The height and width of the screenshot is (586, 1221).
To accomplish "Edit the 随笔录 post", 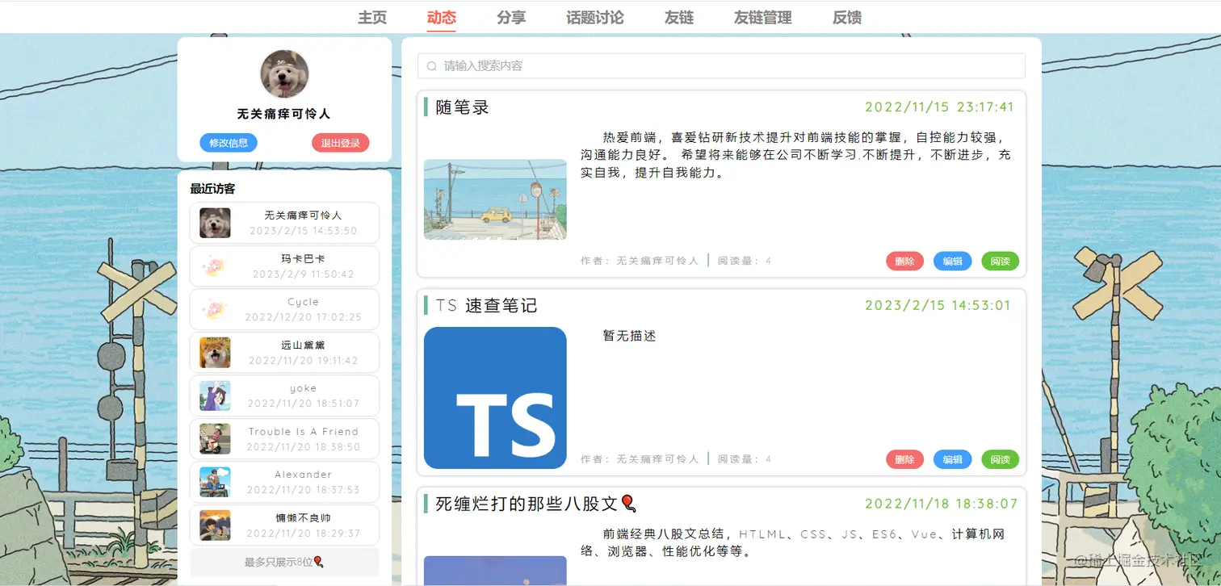I will (953, 261).
